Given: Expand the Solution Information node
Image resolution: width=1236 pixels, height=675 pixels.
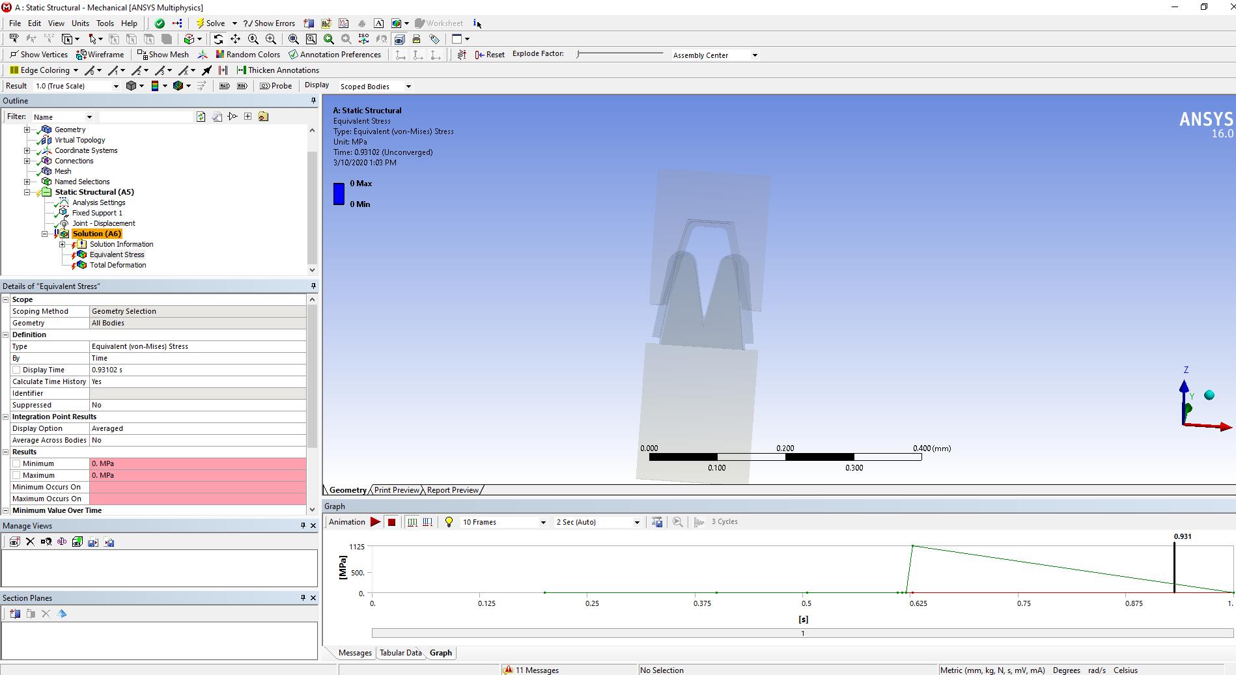Looking at the screenshot, I should pos(63,244).
